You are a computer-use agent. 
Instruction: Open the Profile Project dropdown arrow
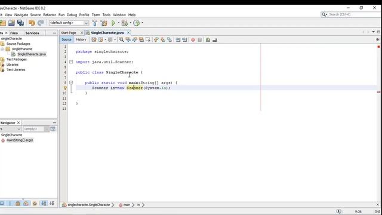[x=142, y=23]
